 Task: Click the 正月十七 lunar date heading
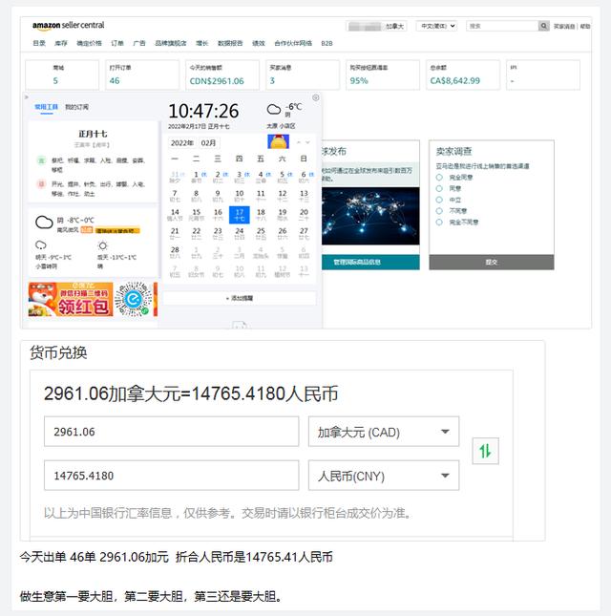pos(93,134)
